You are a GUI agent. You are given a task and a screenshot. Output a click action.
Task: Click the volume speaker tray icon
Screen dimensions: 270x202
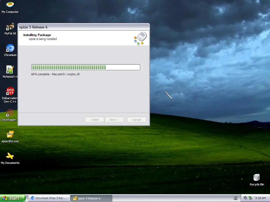[245, 198]
